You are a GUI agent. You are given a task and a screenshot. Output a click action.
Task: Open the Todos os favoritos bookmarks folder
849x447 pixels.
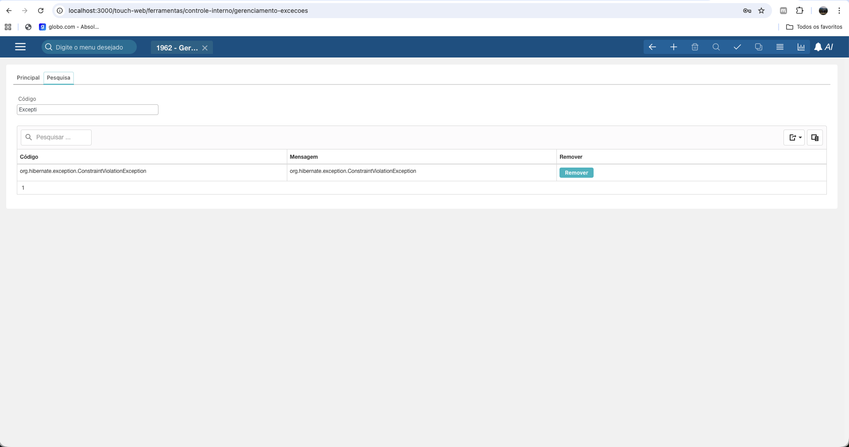(814, 27)
